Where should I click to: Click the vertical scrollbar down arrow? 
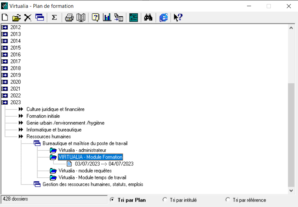(x=291, y=191)
